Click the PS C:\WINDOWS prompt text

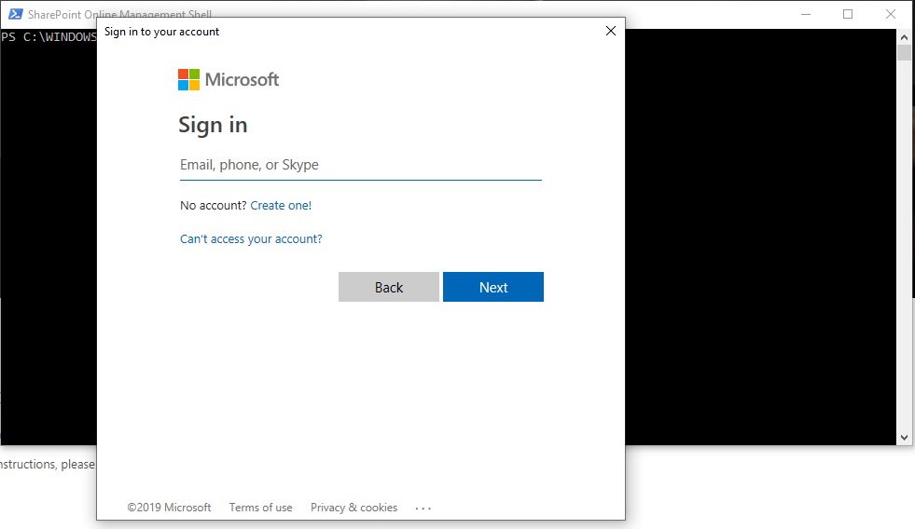pos(49,37)
